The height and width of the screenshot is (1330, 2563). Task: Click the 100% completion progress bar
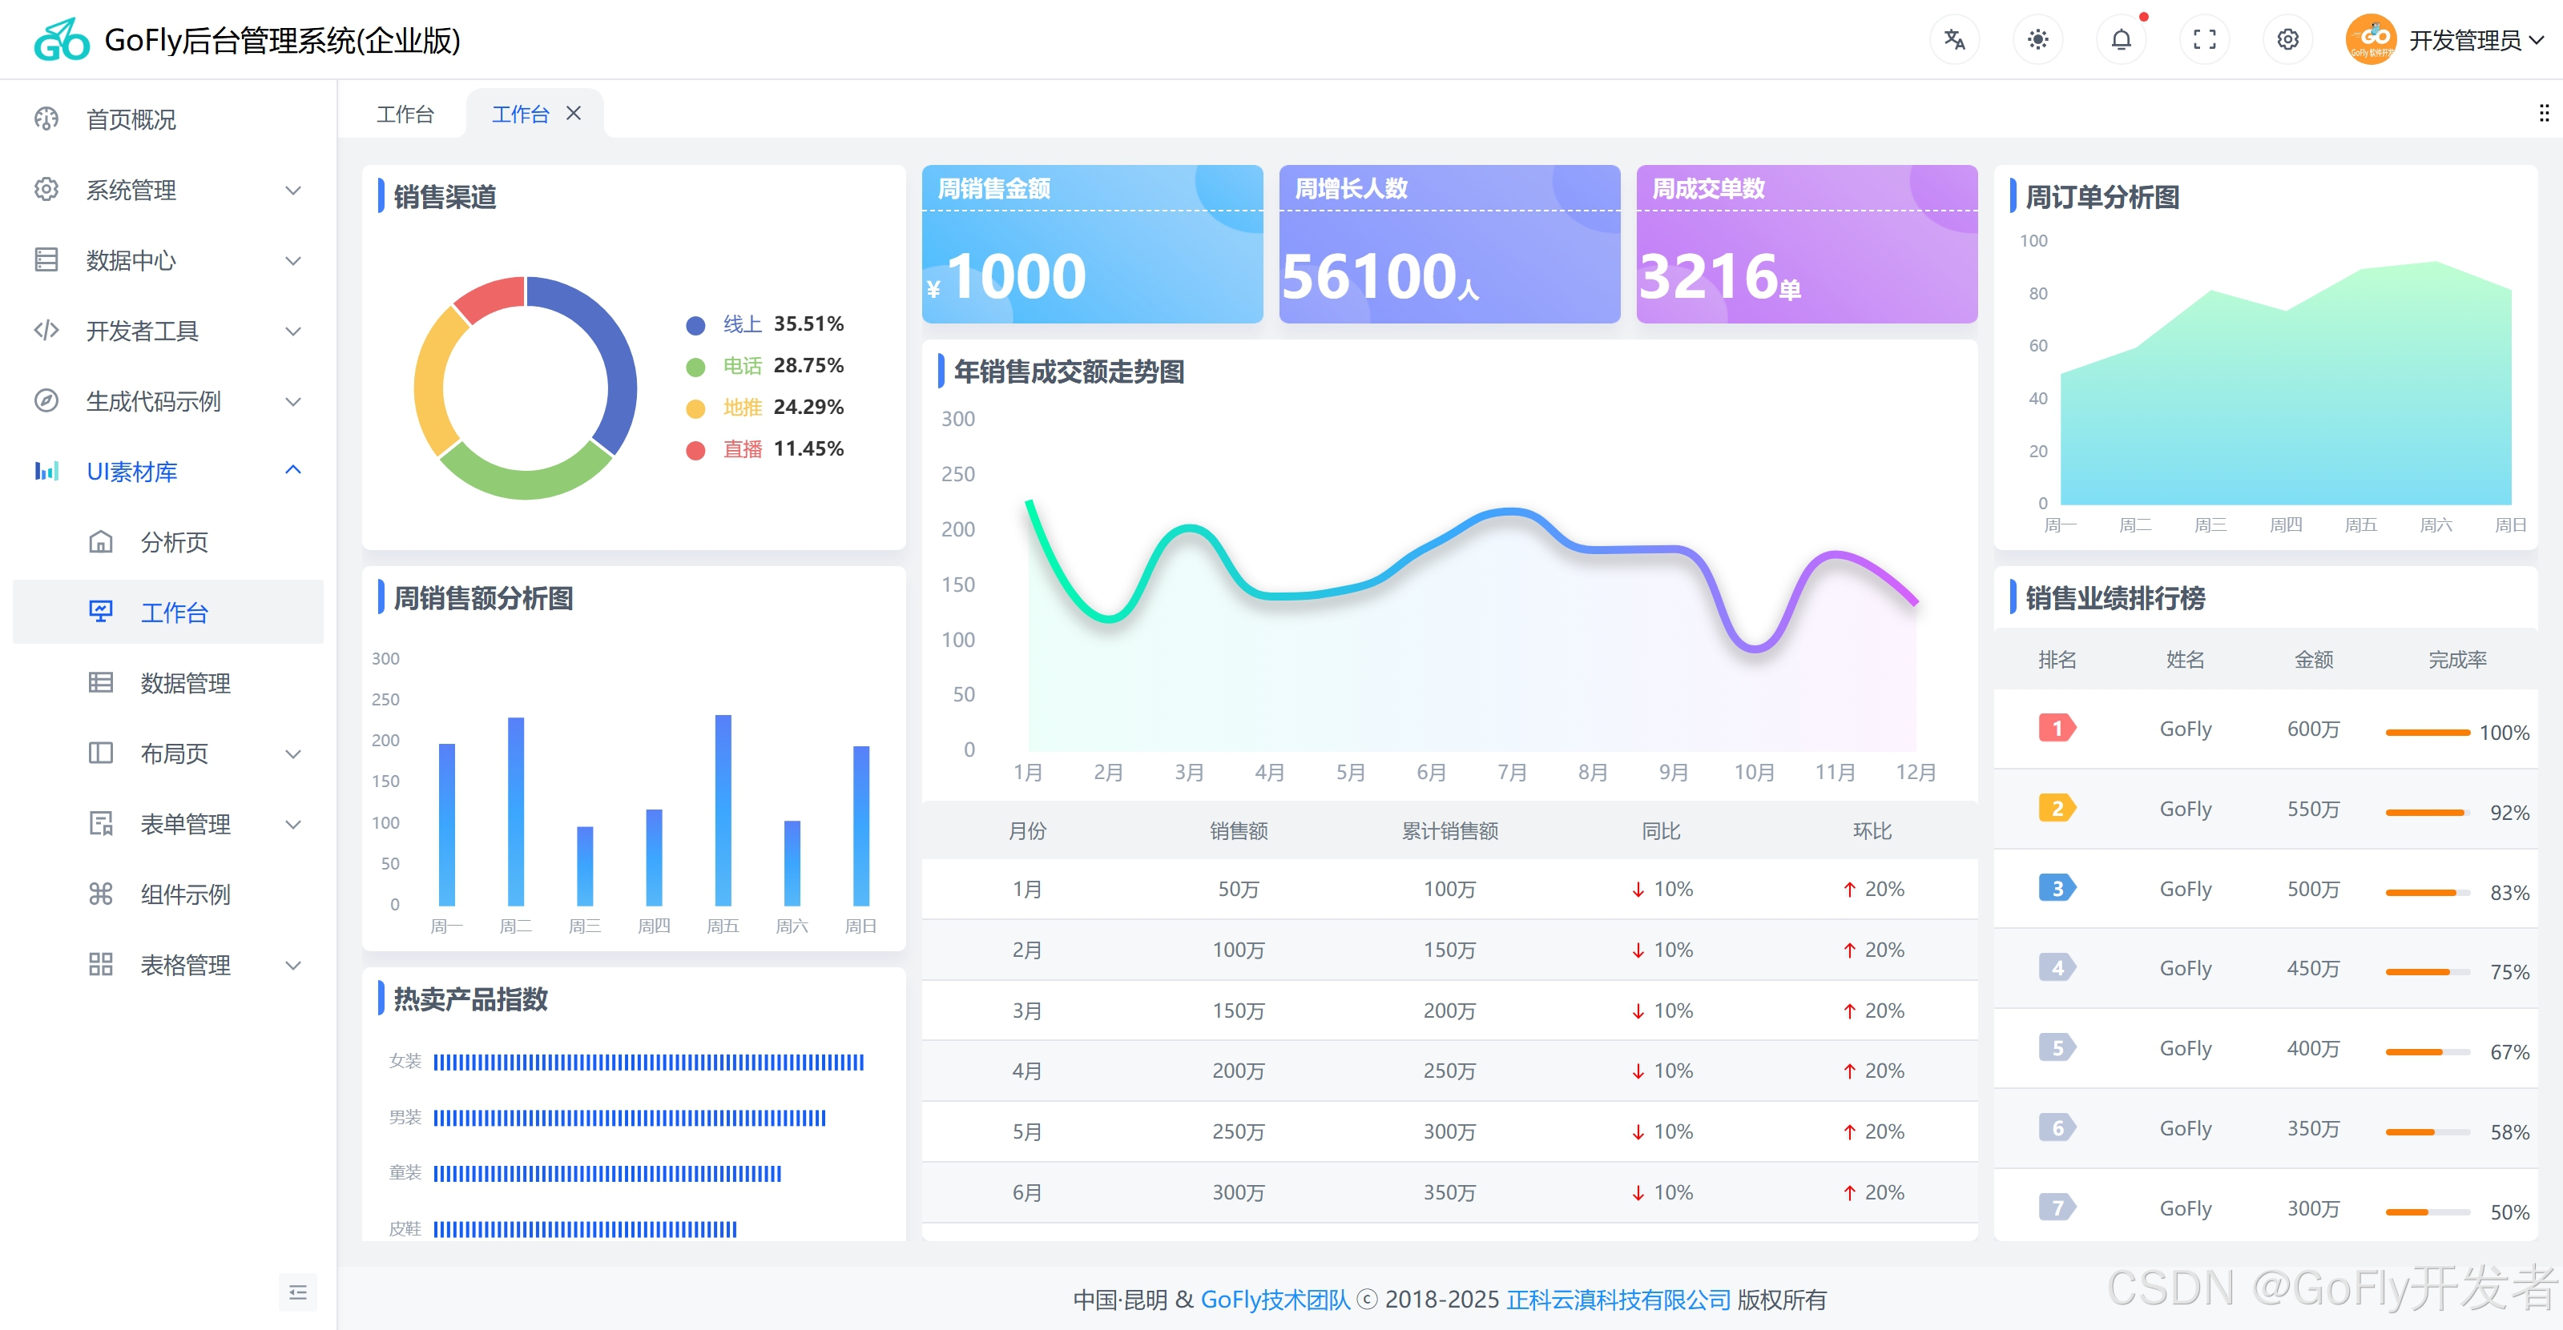tap(2427, 733)
